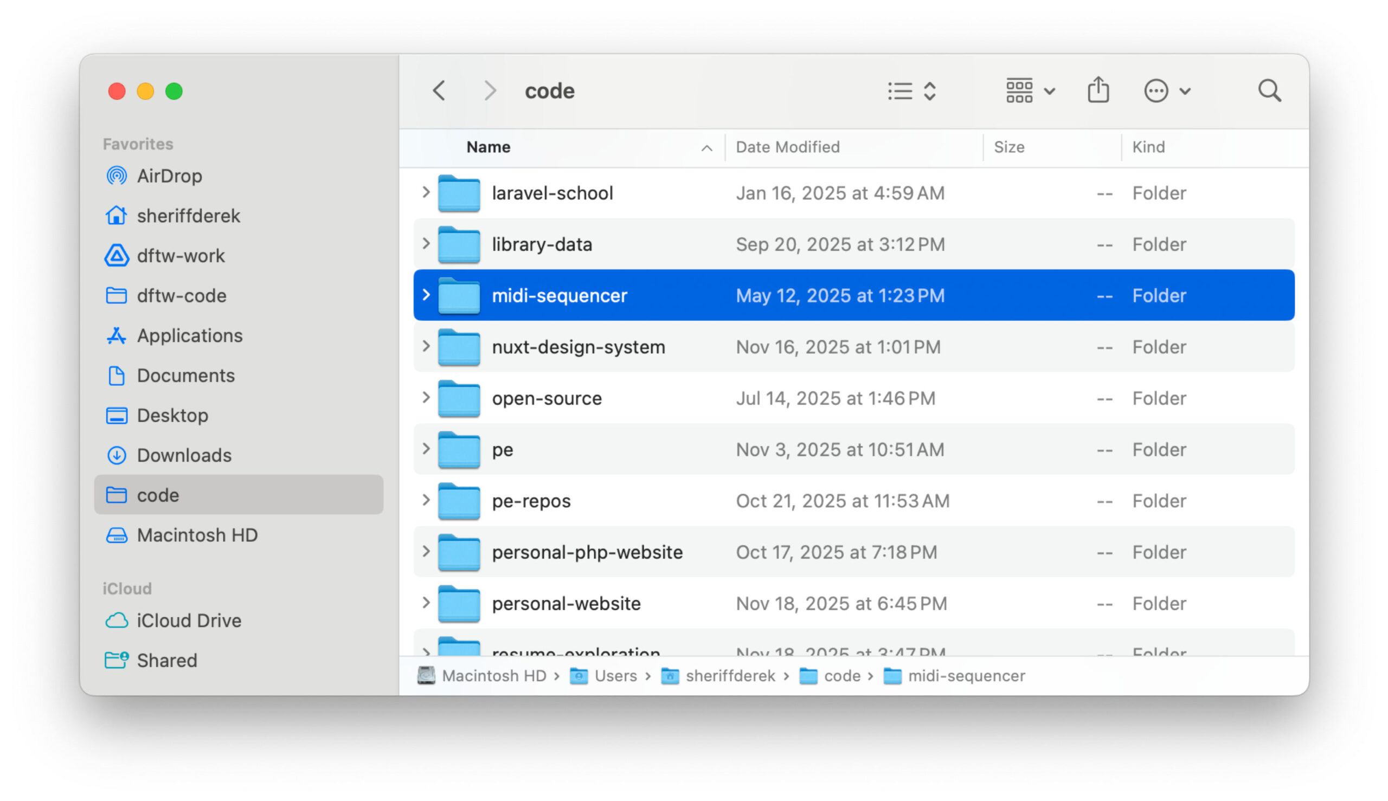Sort by the Date Modified column

787,147
